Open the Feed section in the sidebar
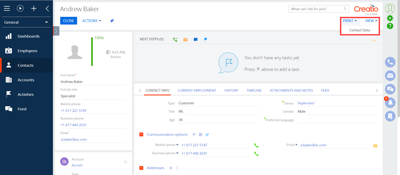Screen dimensions: 400x175 tap(27, 109)
